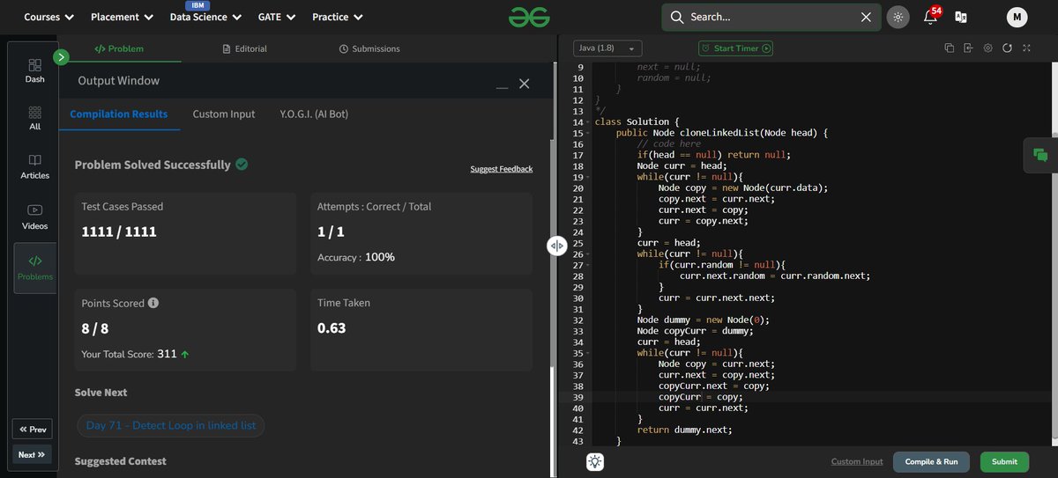Click the language translate icon
Viewport: 1058px width, 478px height.
(961, 17)
